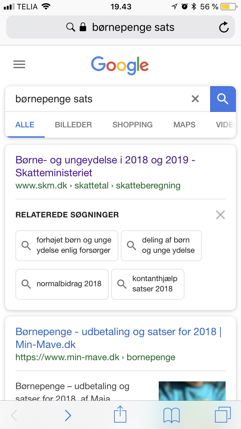
Task: Go forward in Safari history
Action: coord(68,415)
